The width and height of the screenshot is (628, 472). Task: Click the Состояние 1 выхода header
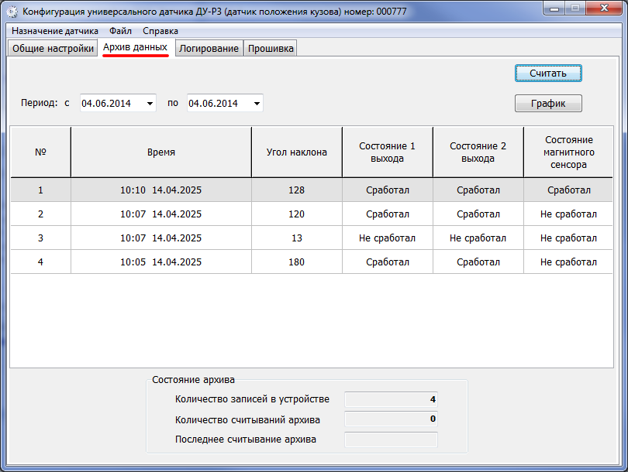[388, 152]
